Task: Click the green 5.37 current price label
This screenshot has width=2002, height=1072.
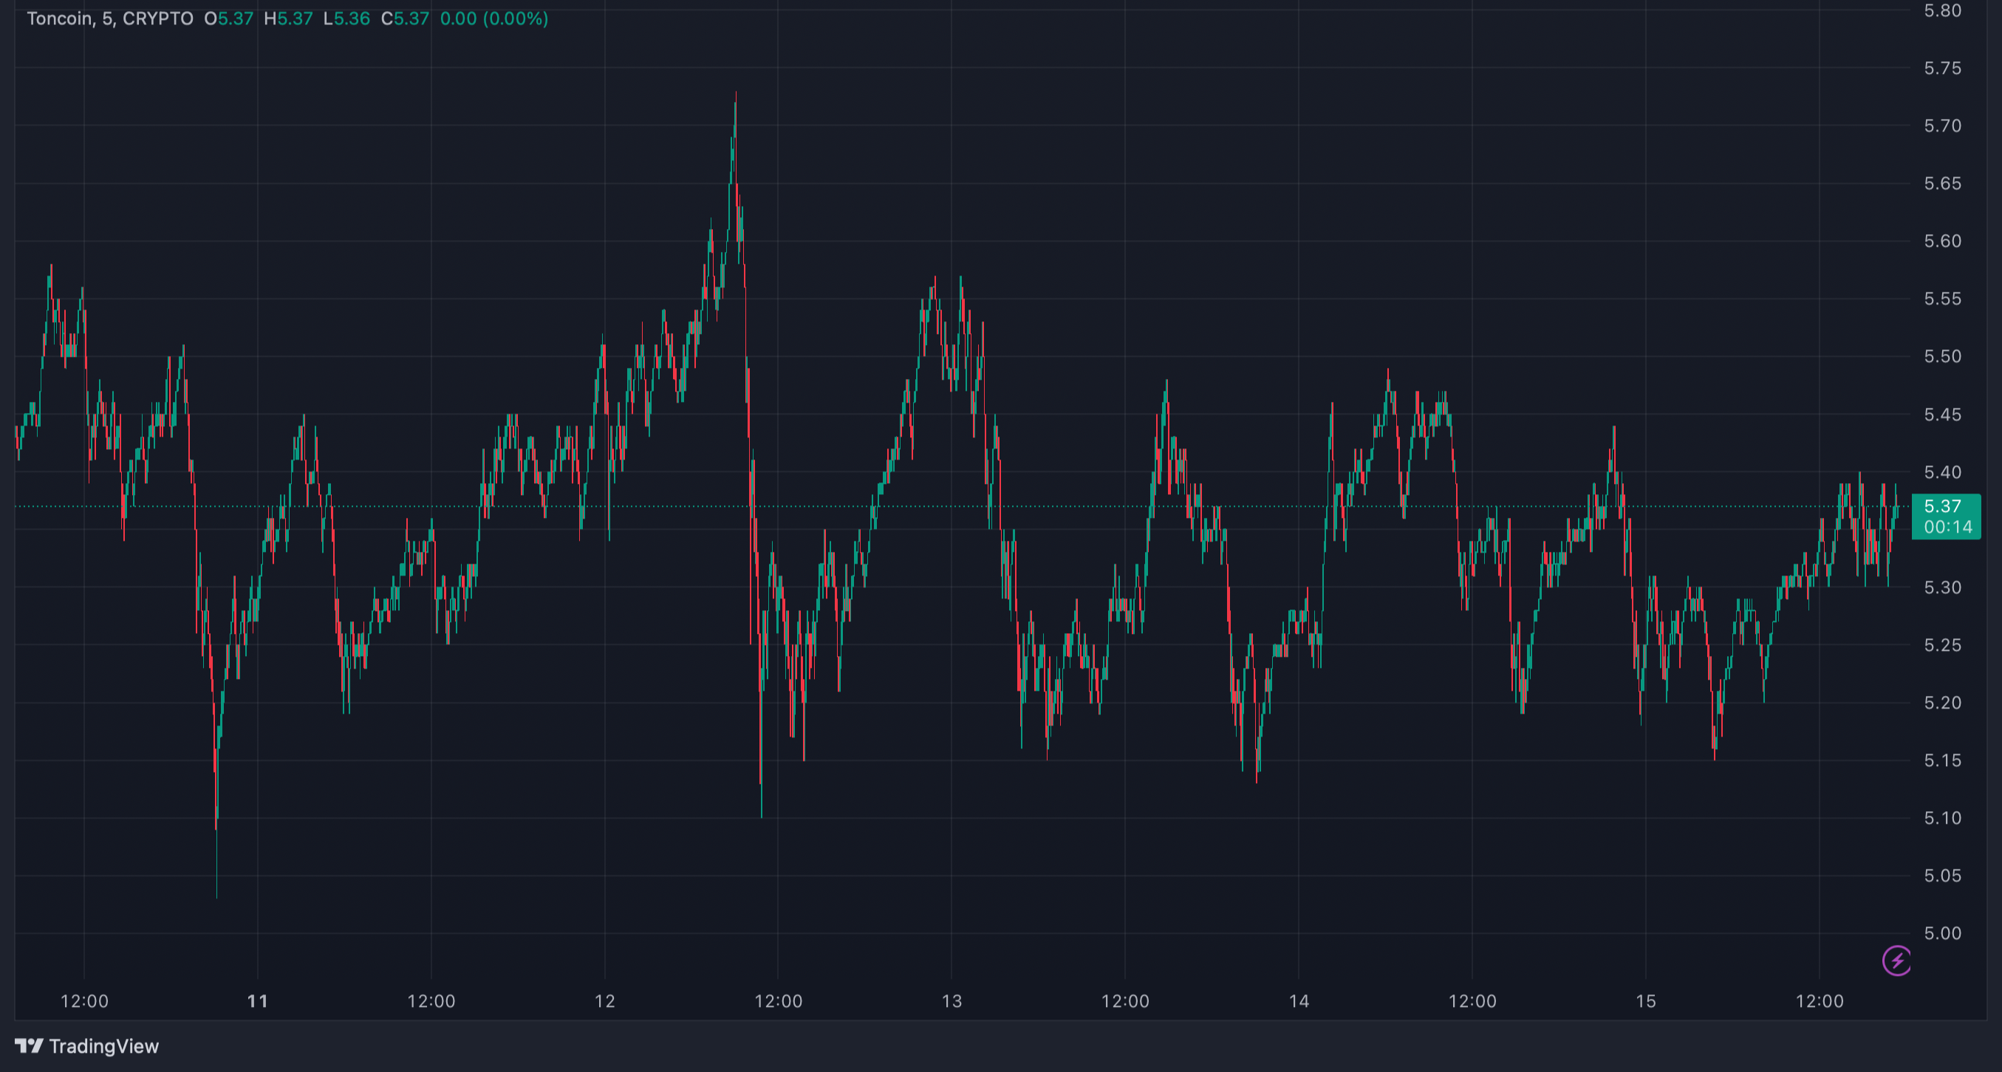Action: (x=1941, y=506)
